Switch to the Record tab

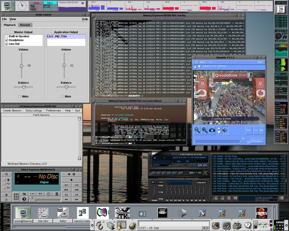tap(25, 25)
